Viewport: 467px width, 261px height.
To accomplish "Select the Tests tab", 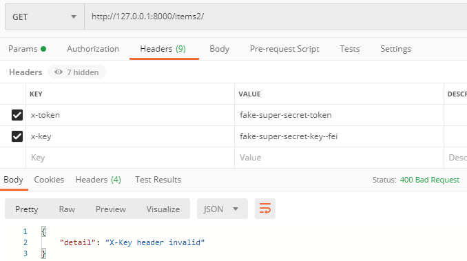I will (350, 49).
